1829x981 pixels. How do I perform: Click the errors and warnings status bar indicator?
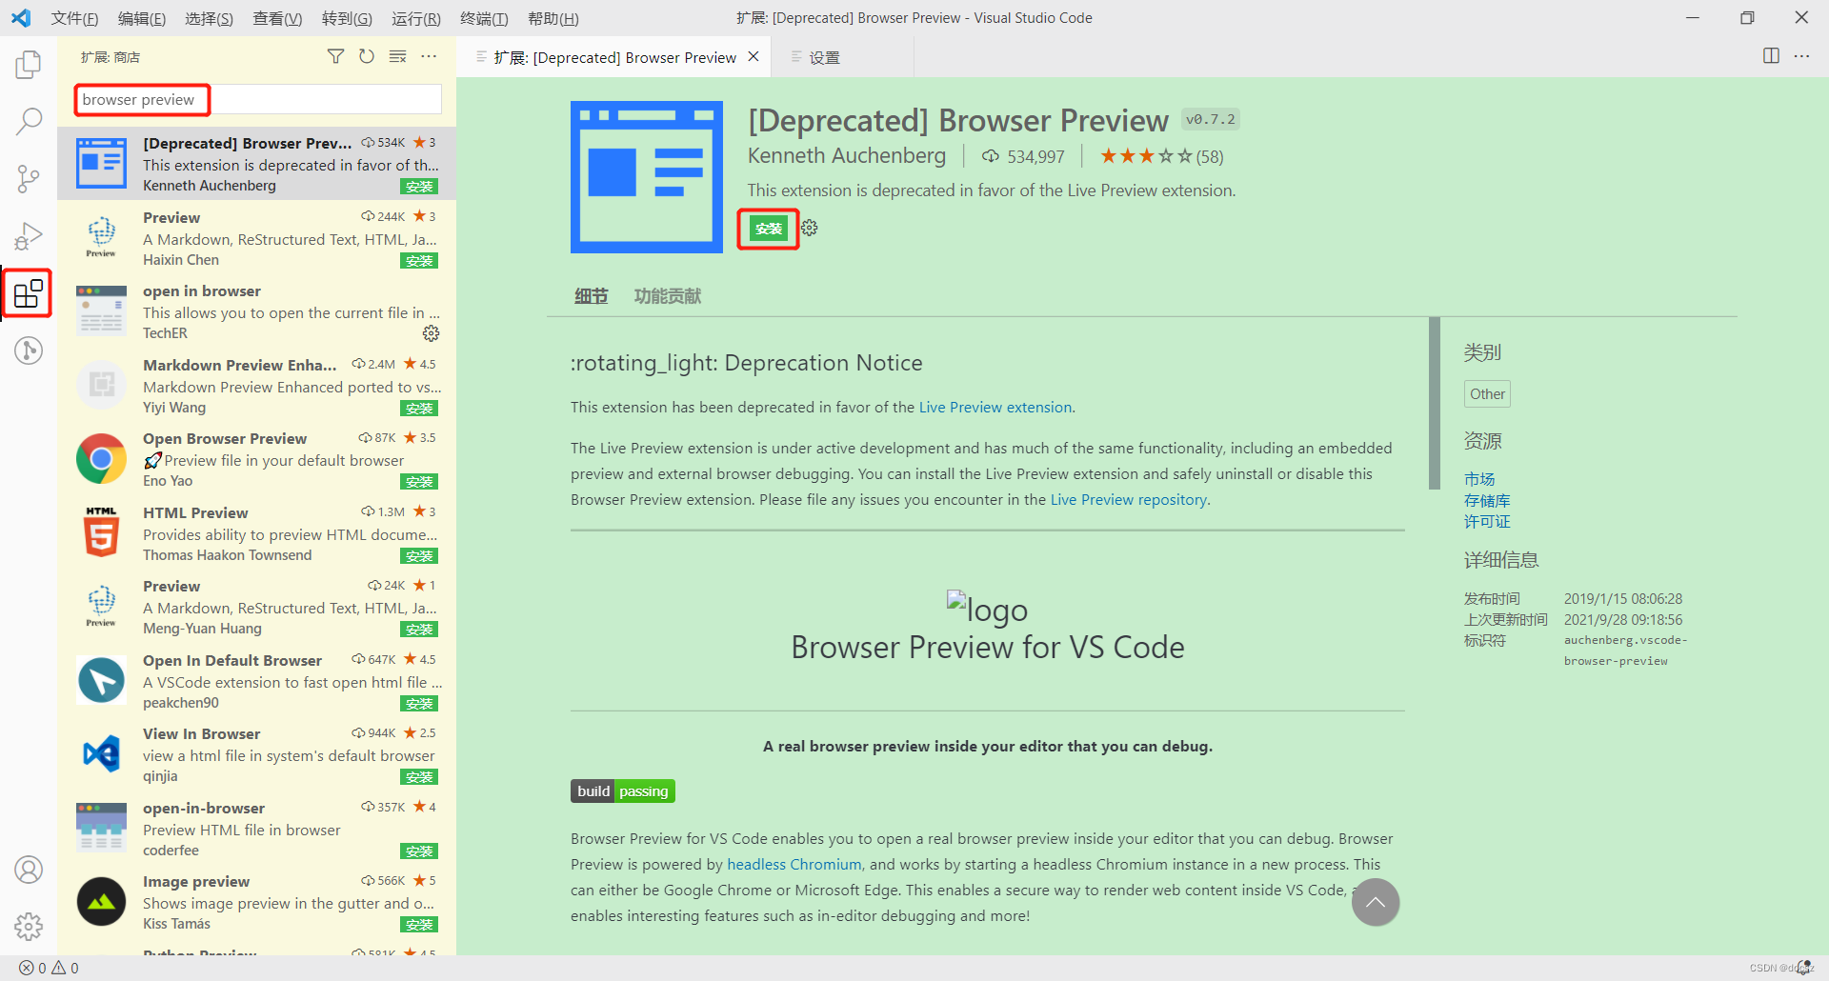click(50, 968)
